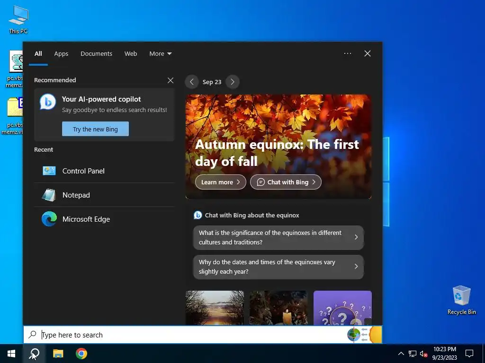The image size is (485, 363).
Task: Click the Your AI-powered copilot heading
Action: coord(101,99)
